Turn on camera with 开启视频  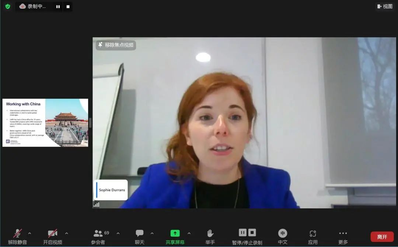point(52,236)
